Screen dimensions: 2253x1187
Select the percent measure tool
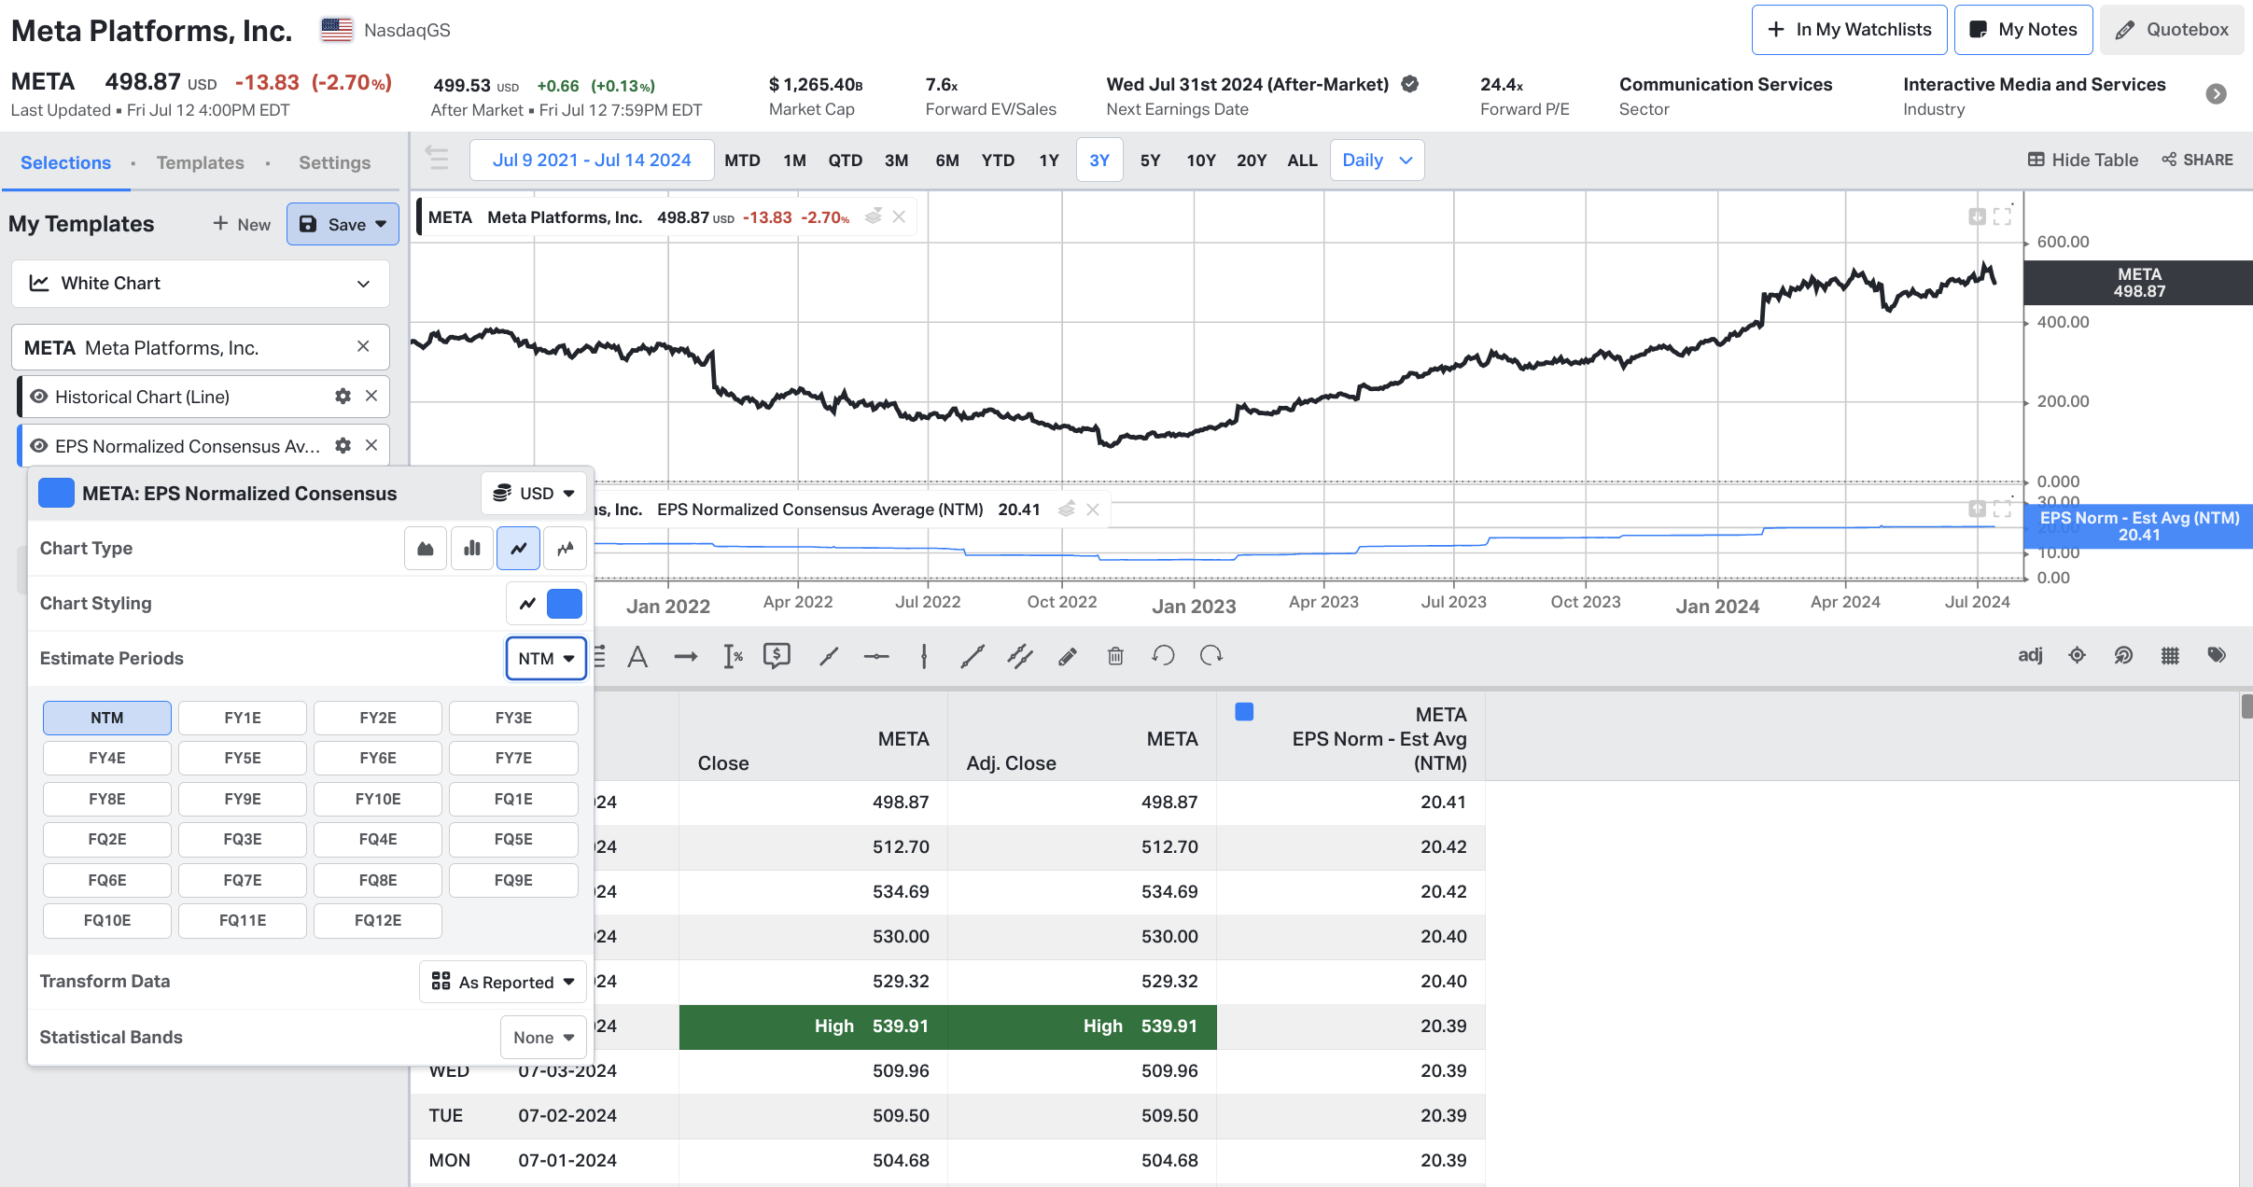point(734,657)
